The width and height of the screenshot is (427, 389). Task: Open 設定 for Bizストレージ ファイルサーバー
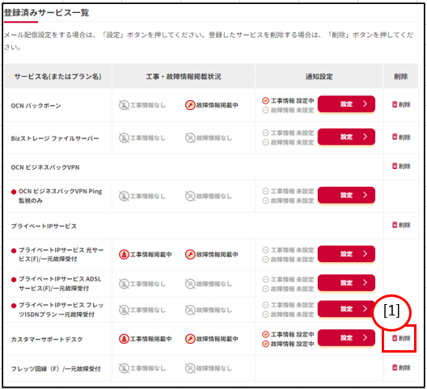pyautogui.click(x=346, y=137)
